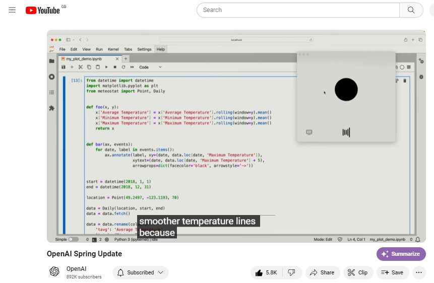This screenshot has width=434, height=283.
Task: Click the sidebar toggle in Safari toolbar
Action: [68, 40]
